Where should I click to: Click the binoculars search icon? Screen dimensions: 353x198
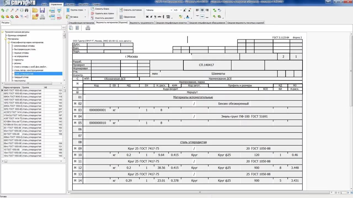tap(26, 10)
